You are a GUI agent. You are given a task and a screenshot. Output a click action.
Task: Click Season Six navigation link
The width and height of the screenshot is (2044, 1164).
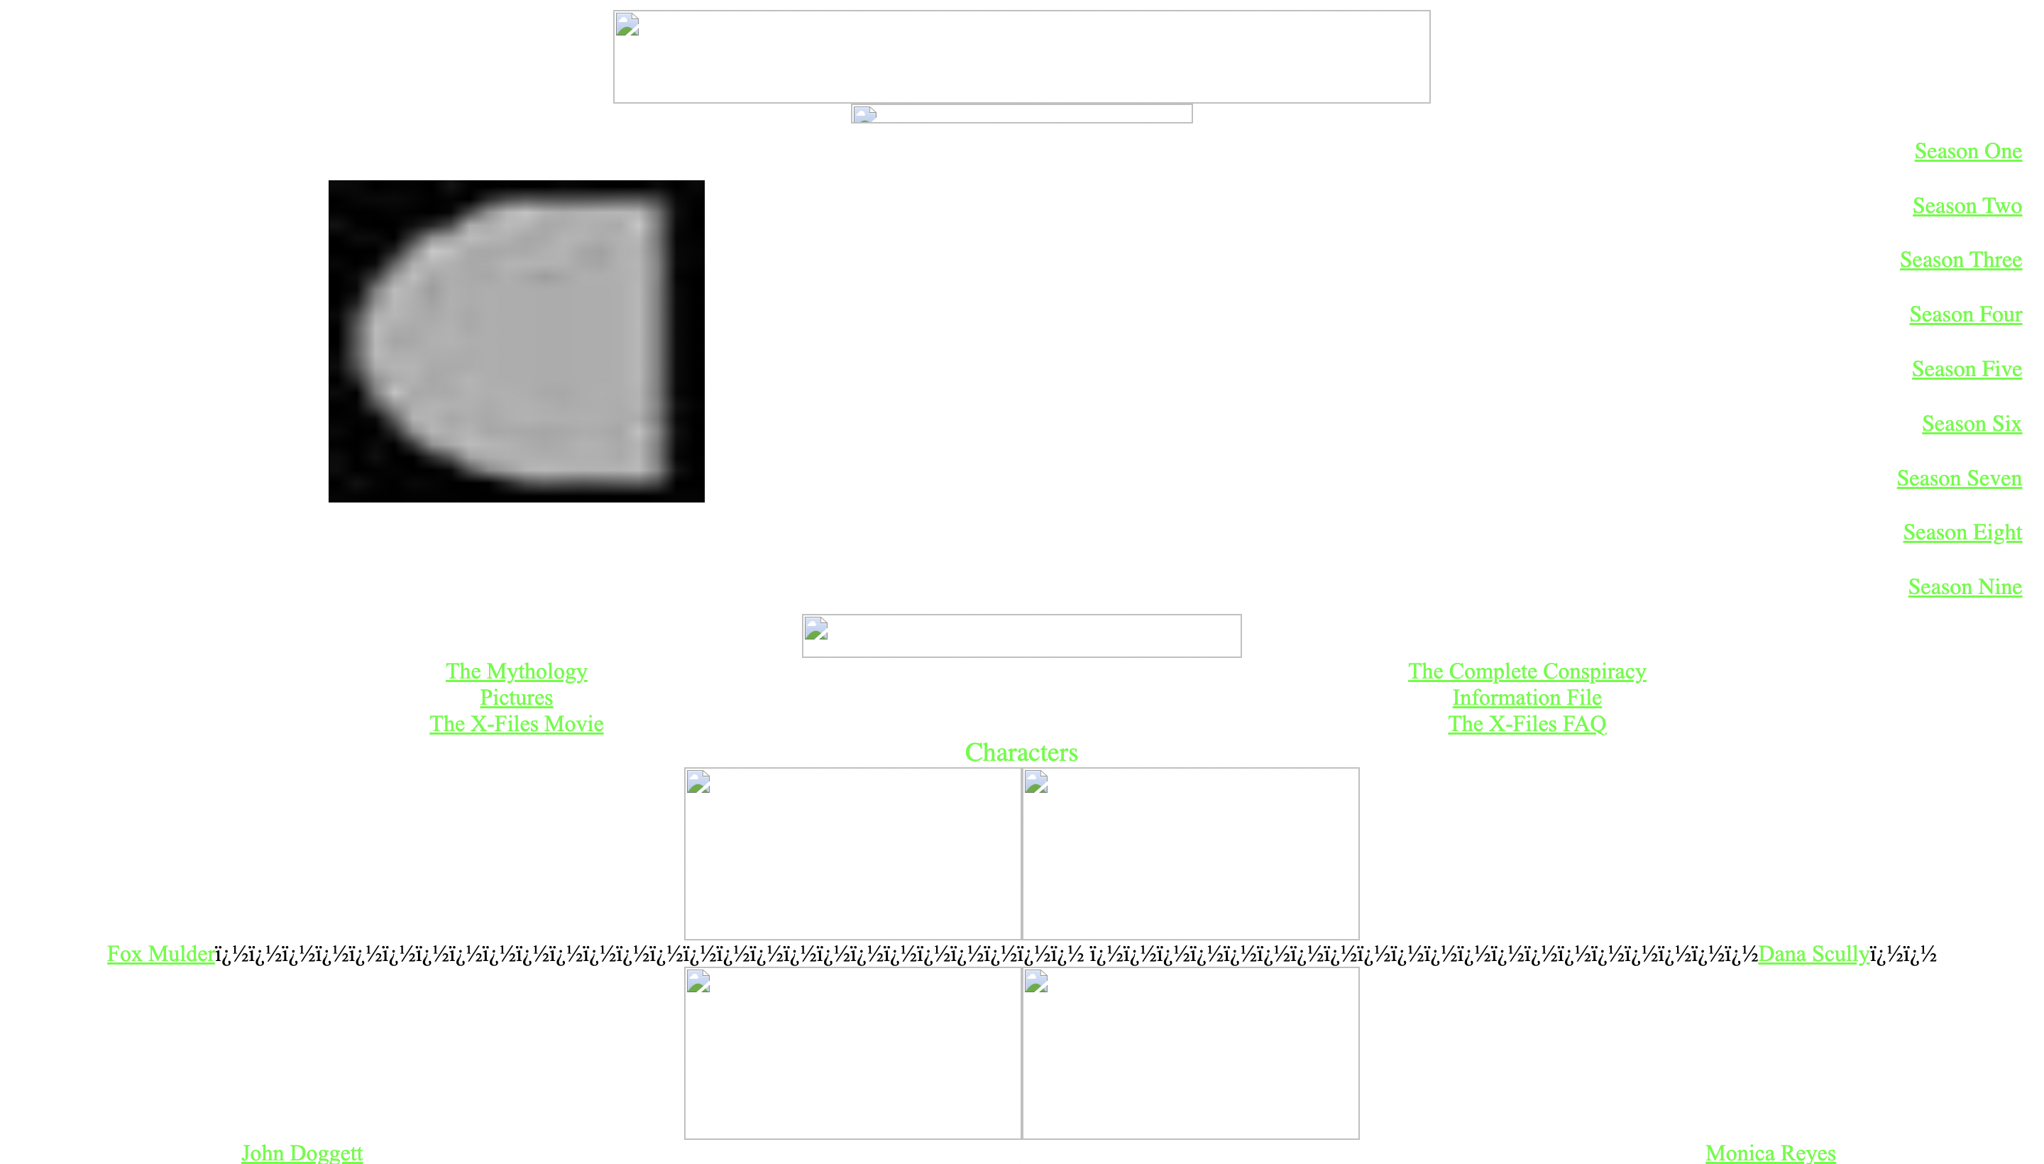click(x=1972, y=422)
